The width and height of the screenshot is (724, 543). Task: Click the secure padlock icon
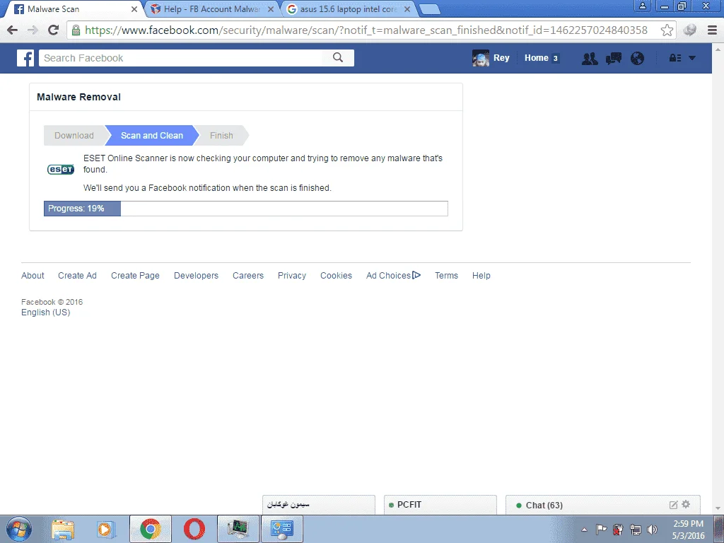pyautogui.click(x=76, y=30)
